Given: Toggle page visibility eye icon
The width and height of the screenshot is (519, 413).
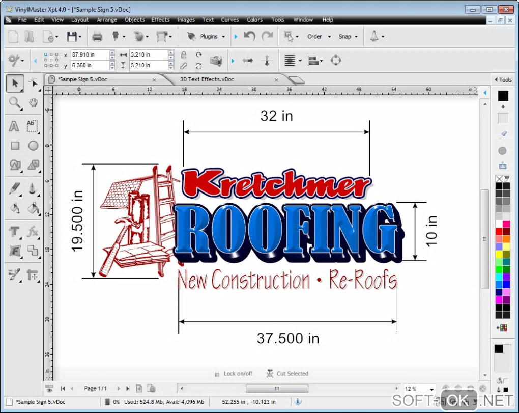Looking at the screenshot, I should 49,389.
